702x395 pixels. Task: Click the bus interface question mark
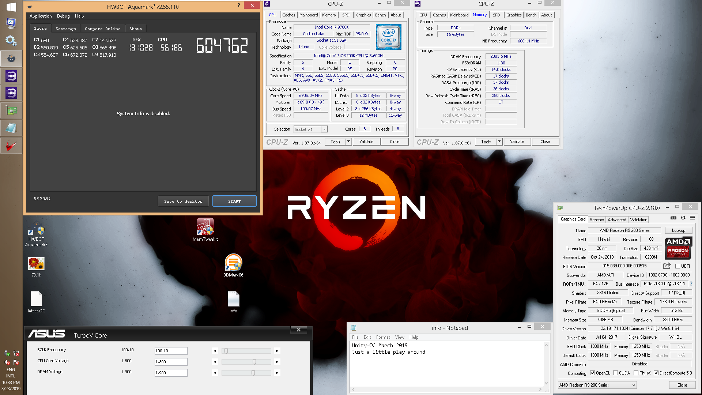691,284
